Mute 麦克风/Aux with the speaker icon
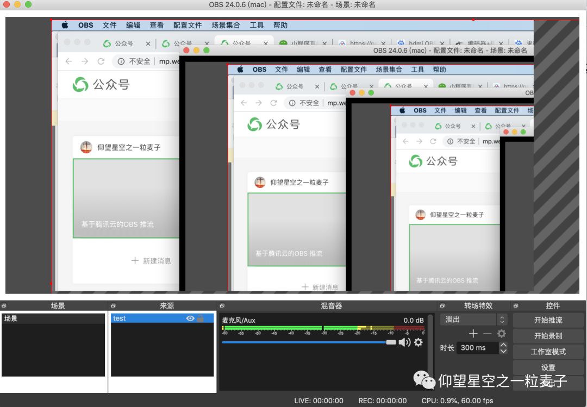 (x=404, y=342)
